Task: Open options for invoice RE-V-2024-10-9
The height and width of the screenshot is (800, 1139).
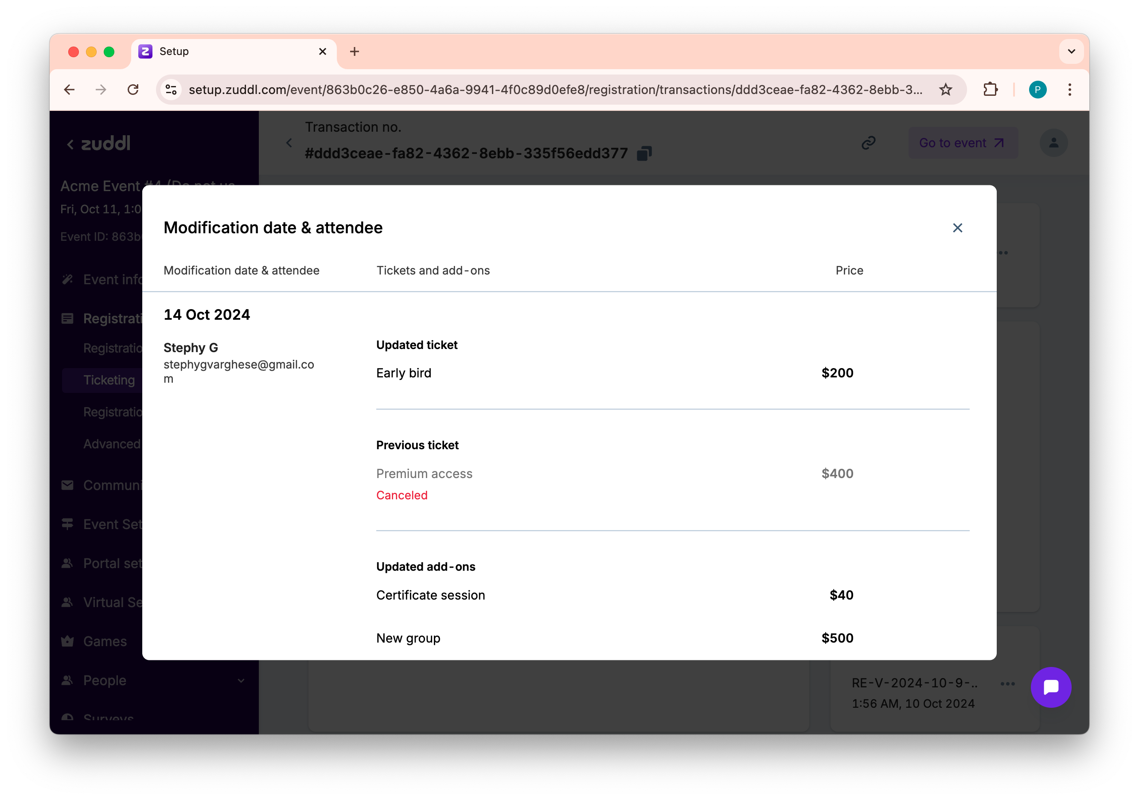Action: click(x=1007, y=684)
